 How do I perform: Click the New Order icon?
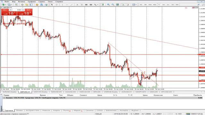42,5
